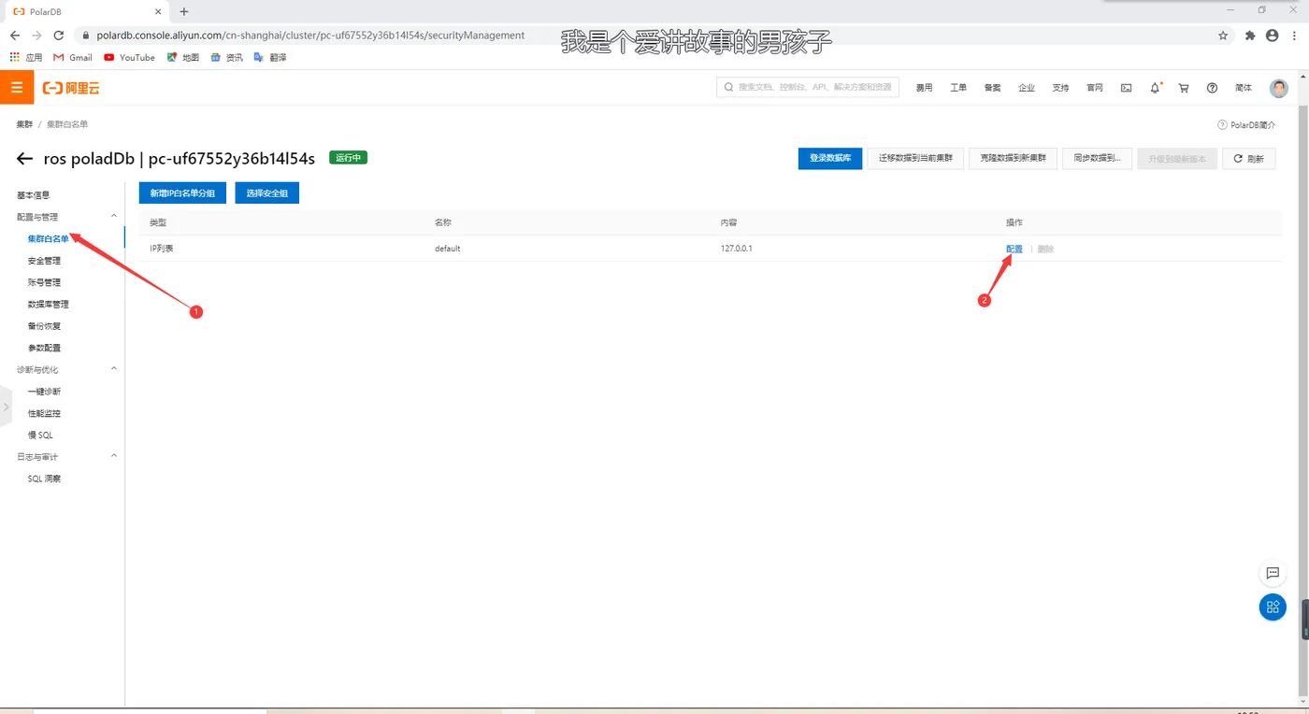Open 费用 in the top navigation
This screenshot has height=714, width=1309.
[925, 88]
